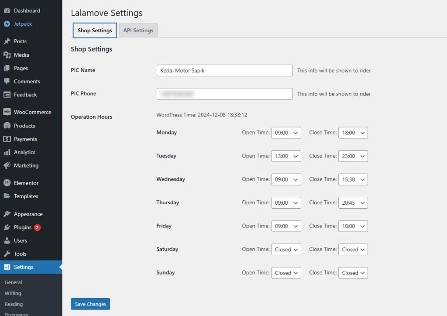Image resolution: width=447 pixels, height=316 pixels.
Task: Click the Plugins plug icon
Action: (x=7, y=227)
